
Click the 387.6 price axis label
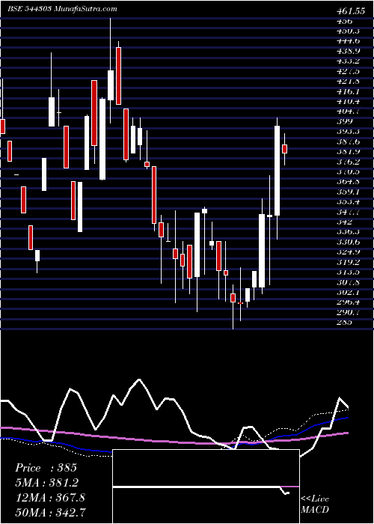pyautogui.click(x=349, y=141)
